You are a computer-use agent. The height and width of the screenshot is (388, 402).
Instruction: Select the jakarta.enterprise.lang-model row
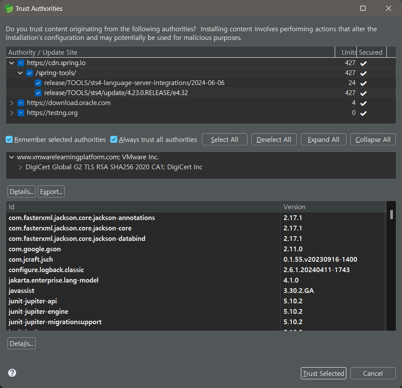[x=196, y=280]
